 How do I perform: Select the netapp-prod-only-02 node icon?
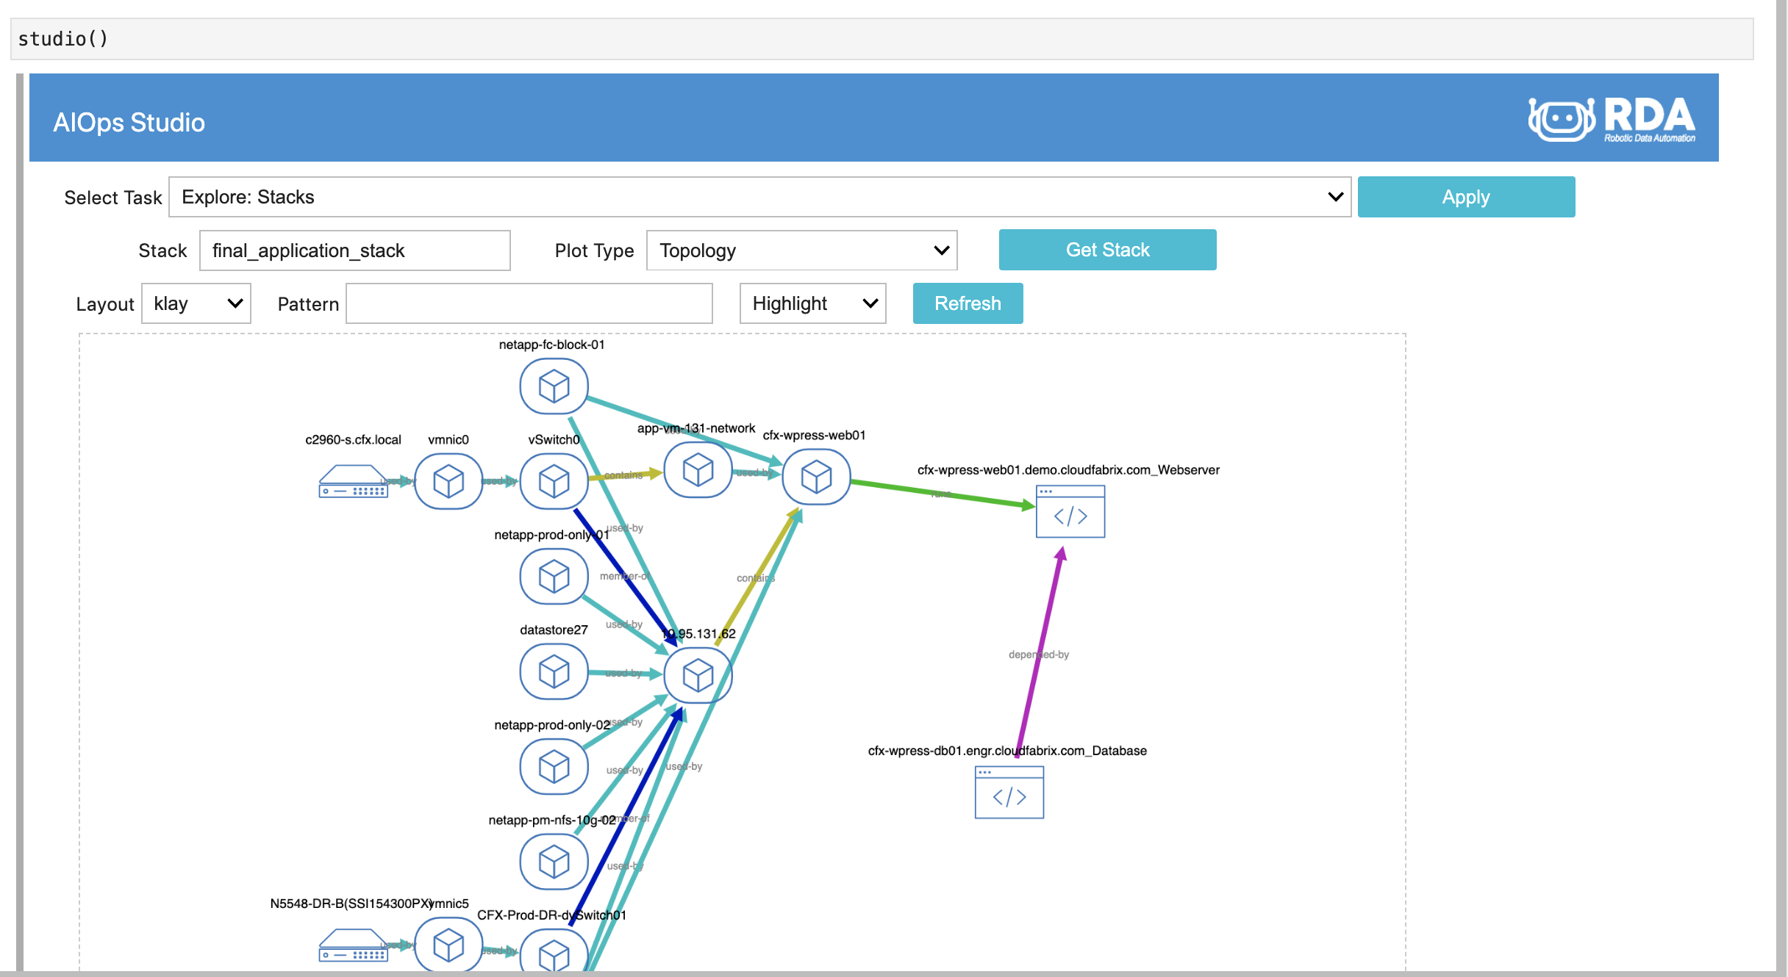pyautogui.click(x=554, y=766)
